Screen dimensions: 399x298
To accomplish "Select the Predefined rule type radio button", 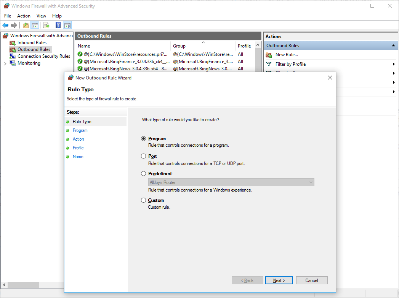I will tap(144, 174).
